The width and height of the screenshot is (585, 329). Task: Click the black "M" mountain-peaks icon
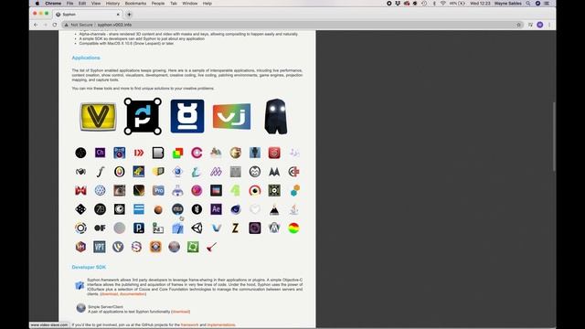coord(274,172)
